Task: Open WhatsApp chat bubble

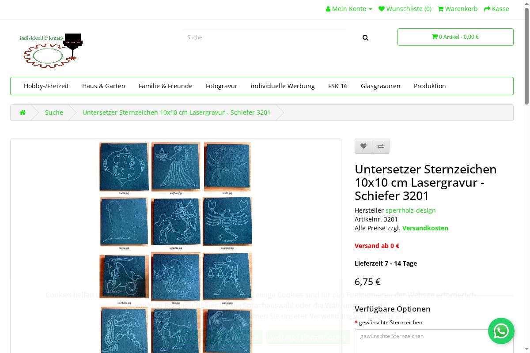Action: [x=501, y=331]
